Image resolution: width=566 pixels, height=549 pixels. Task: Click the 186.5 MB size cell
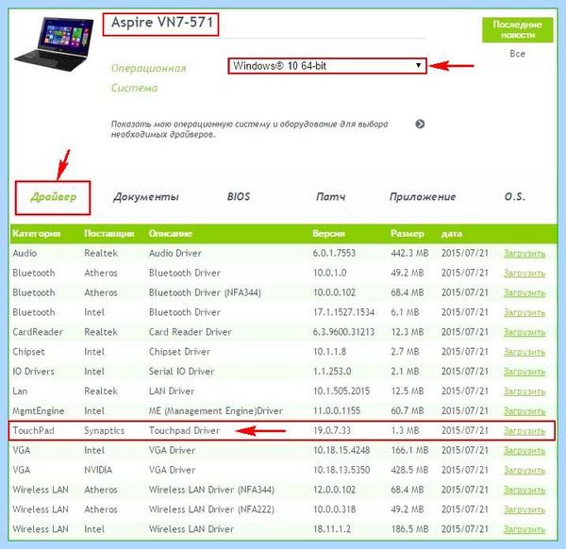point(409,529)
